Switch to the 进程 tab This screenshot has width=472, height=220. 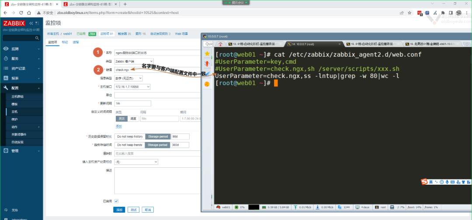point(76,42)
